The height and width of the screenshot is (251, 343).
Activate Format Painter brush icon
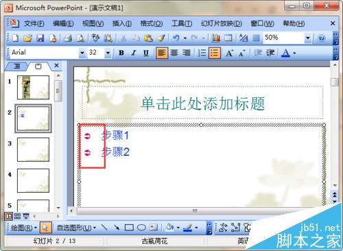[x=161, y=38]
